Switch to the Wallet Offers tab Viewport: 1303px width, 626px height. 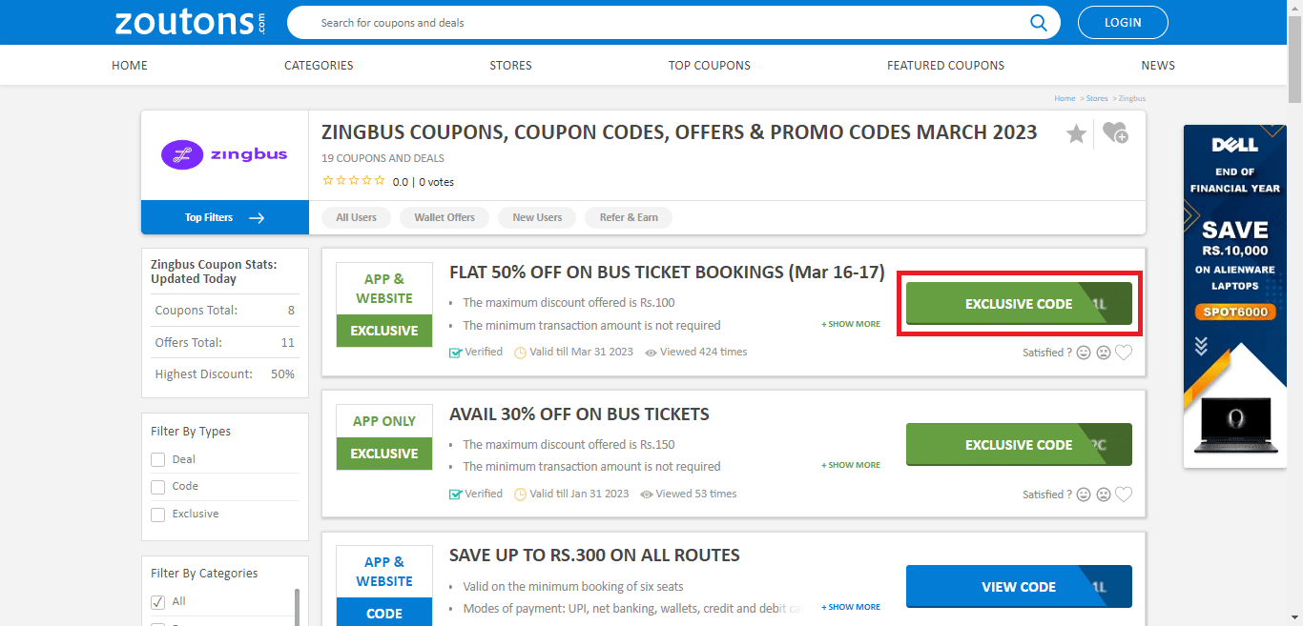444,217
